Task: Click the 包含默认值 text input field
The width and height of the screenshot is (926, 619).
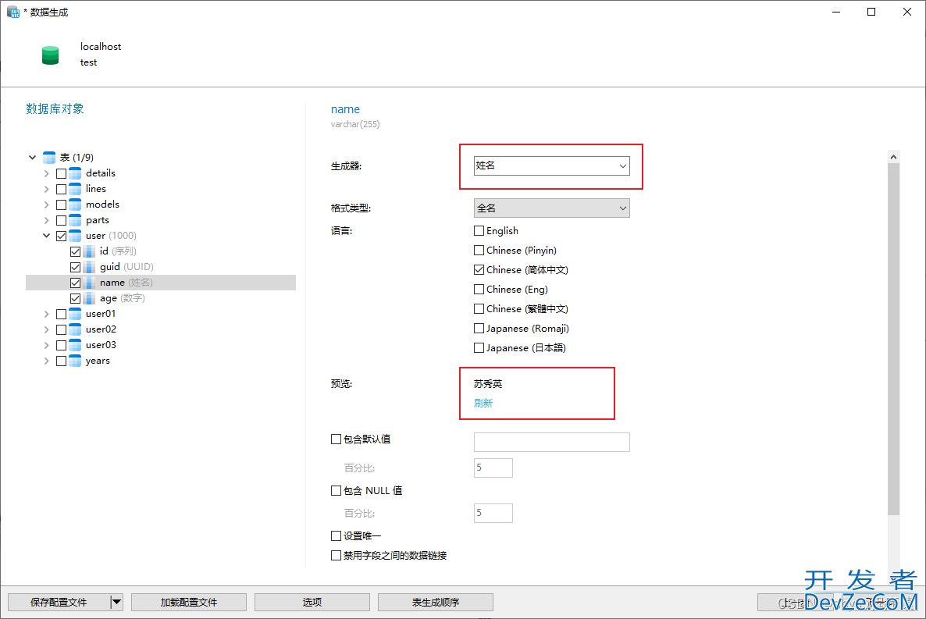Action: click(551, 442)
